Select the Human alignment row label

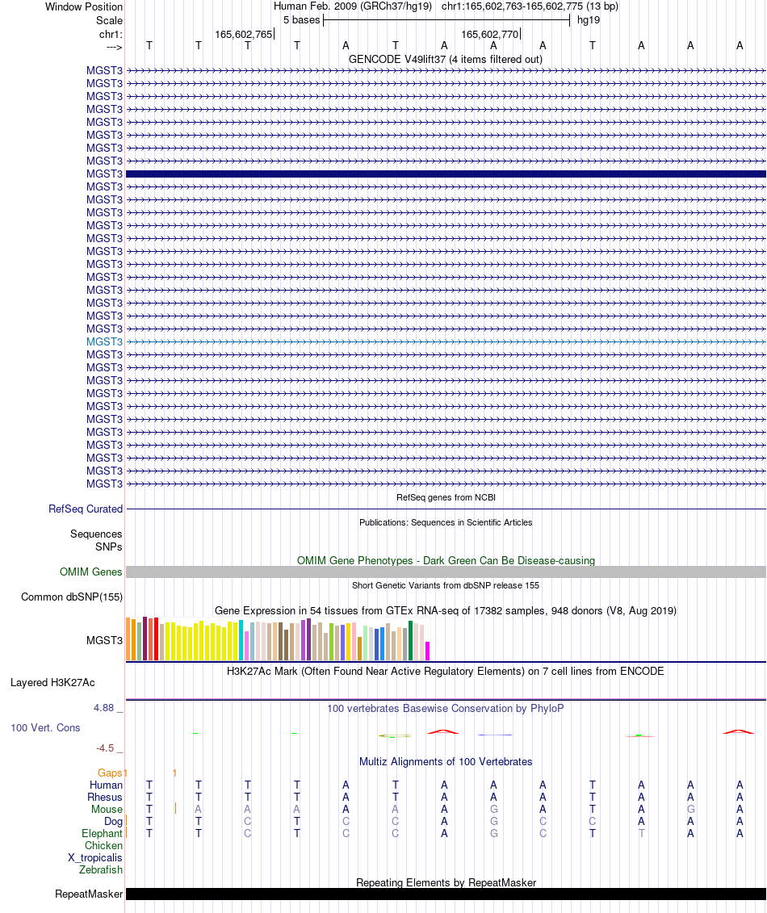coord(106,785)
